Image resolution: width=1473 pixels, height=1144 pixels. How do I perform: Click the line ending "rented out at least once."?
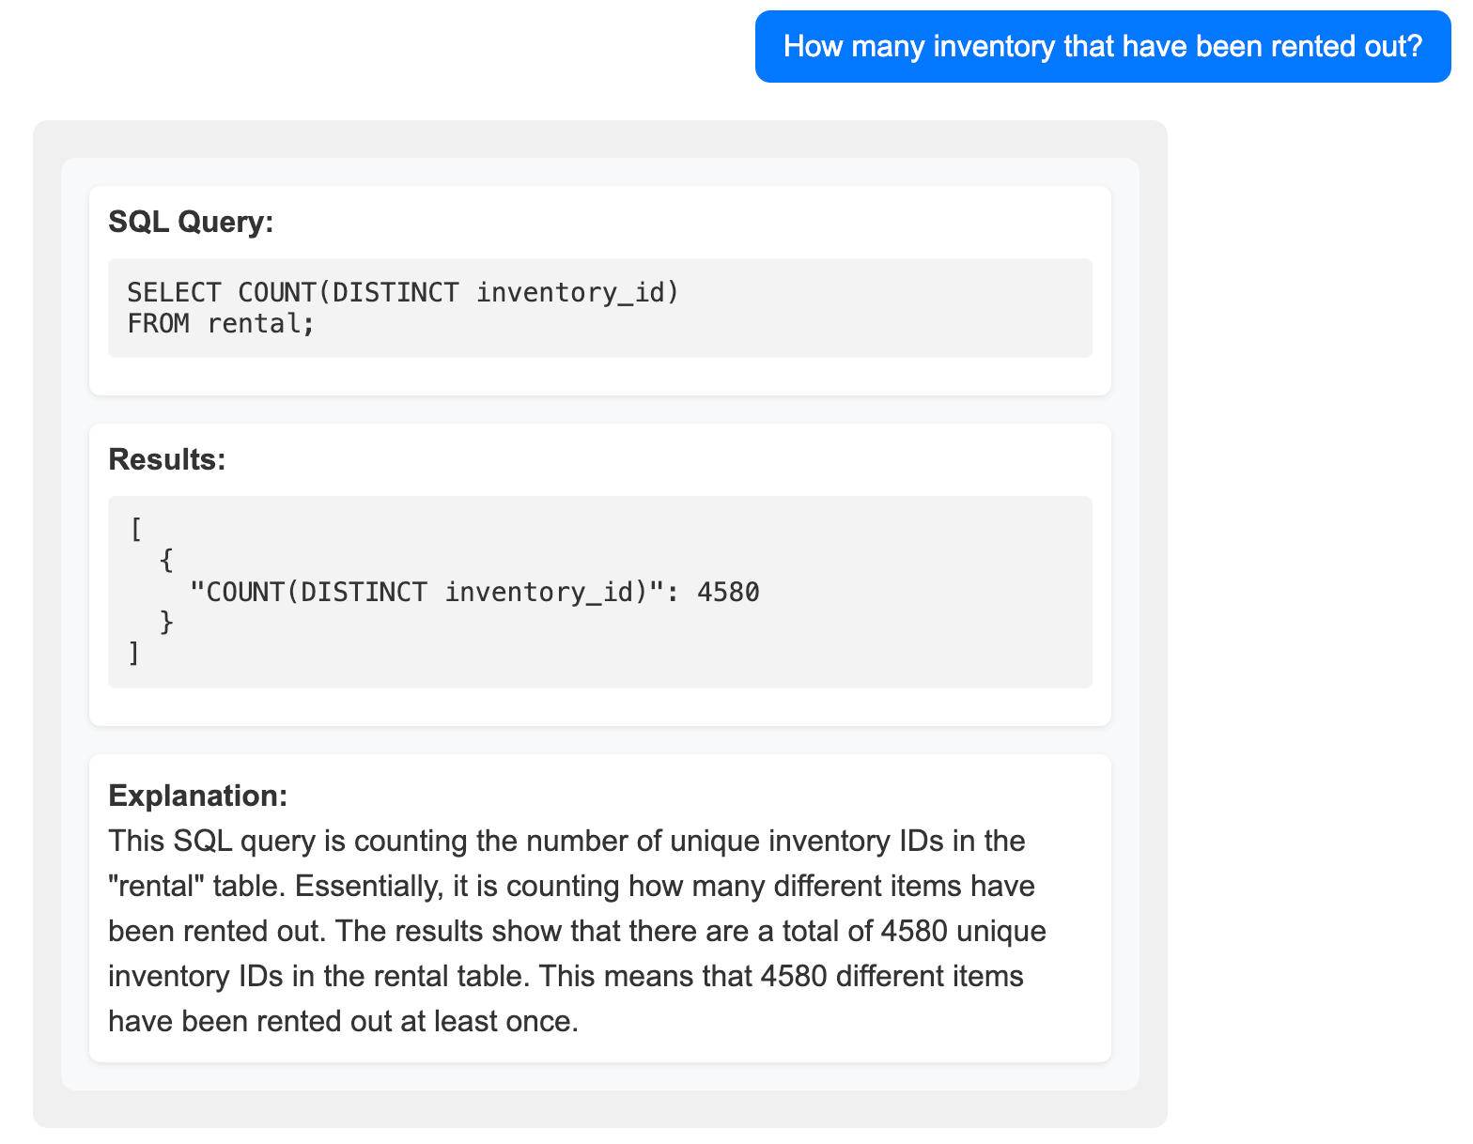[343, 1021]
